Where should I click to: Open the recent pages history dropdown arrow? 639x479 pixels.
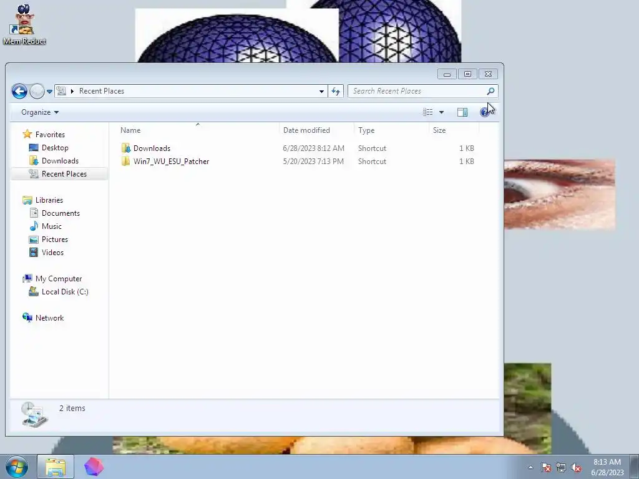click(49, 92)
